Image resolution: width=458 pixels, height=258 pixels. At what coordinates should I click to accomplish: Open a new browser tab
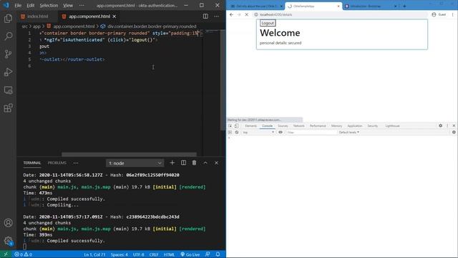(404, 6)
